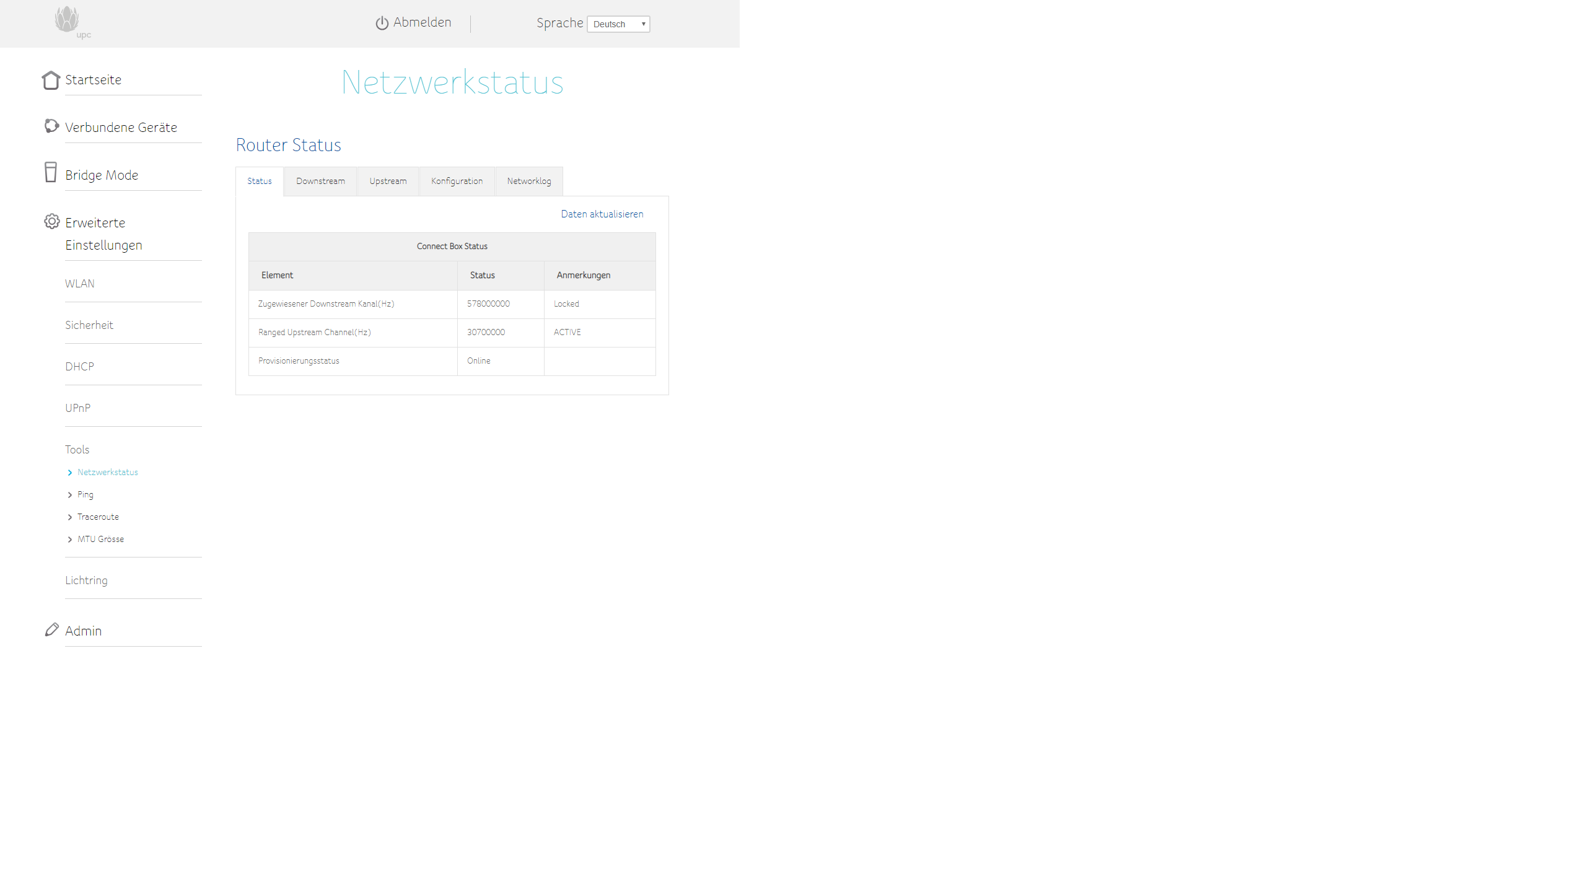This screenshot has height=892, width=1586.
Task: Open the Traceroute tool link
Action: pyautogui.click(x=98, y=517)
